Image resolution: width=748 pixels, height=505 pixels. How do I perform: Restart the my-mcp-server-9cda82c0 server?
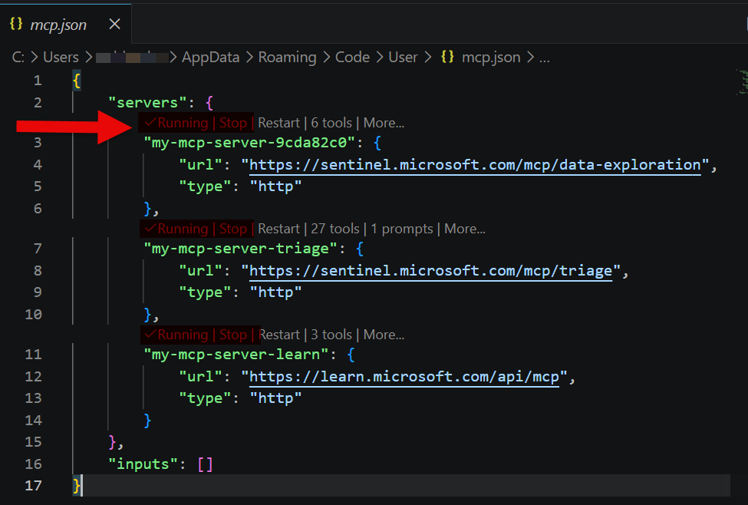coord(278,123)
